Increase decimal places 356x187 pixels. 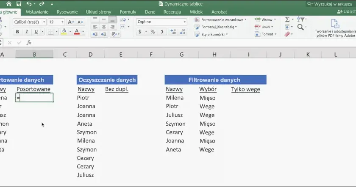[173, 32]
